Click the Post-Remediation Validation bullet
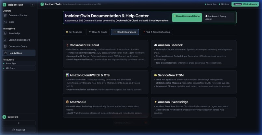The image size is (262, 135). pos(104,90)
